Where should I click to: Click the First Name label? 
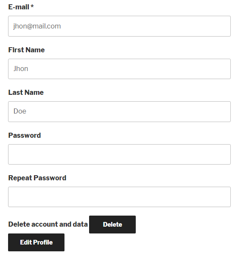coord(26,50)
